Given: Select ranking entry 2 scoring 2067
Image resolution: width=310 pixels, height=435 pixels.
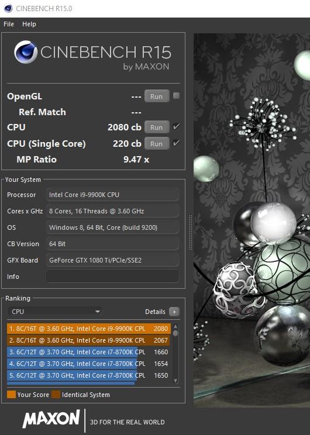Looking at the screenshot, I should (x=88, y=340).
